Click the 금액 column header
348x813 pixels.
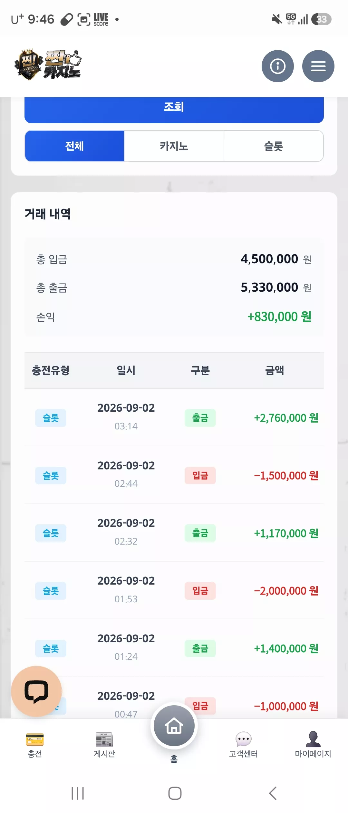click(275, 370)
